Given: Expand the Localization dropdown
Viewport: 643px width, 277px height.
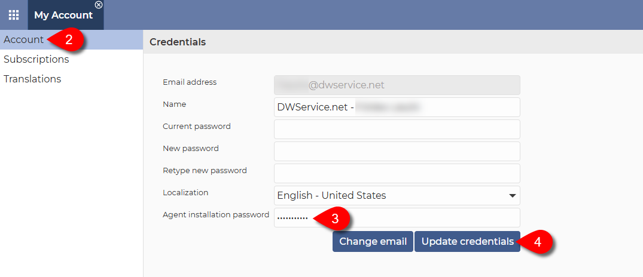Looking at the screenshot, I should [397, 195].
